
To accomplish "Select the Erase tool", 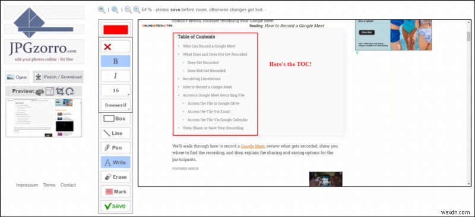I will pos(115,177).
